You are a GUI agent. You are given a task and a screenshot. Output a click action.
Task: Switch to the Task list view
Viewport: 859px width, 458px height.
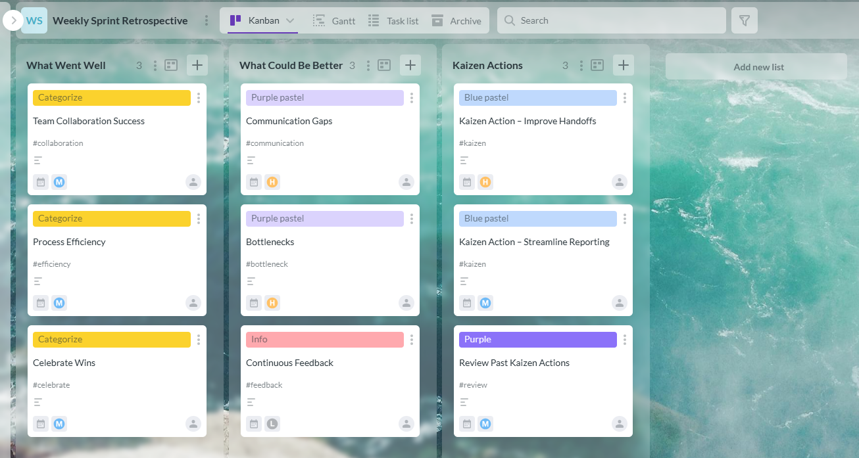(x=393, y=21)
